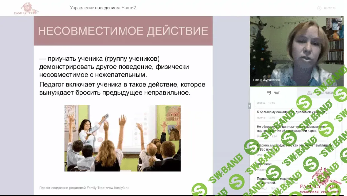The height and width of the screenshot is (196, 347).
Task: Click the classroom photo on the slide
Action: tap(122, 138)
